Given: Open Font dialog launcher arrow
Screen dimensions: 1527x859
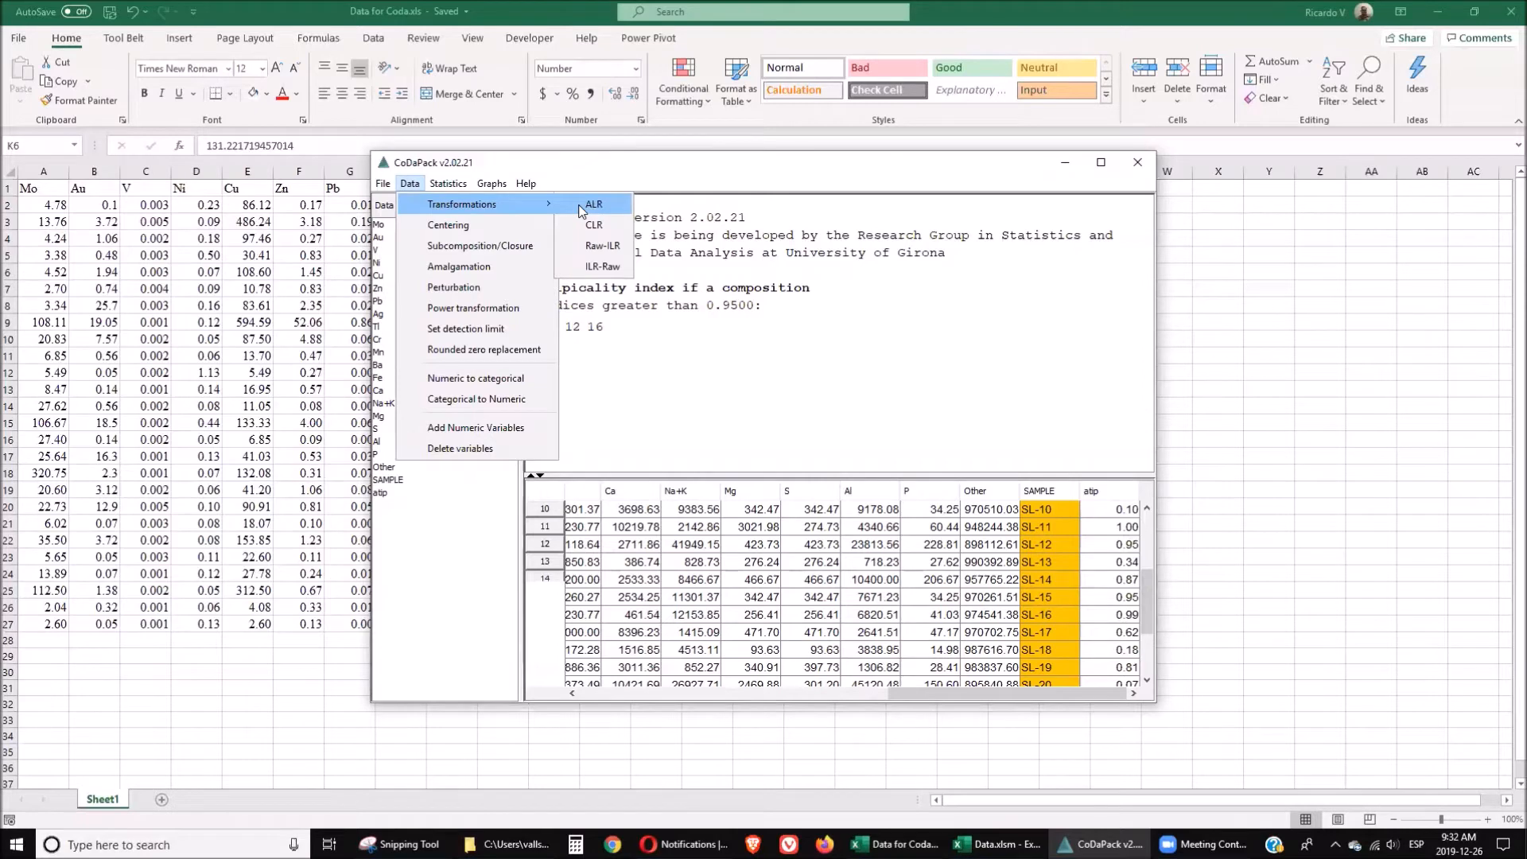Looking at the screenshot, I should coord(303,120).
